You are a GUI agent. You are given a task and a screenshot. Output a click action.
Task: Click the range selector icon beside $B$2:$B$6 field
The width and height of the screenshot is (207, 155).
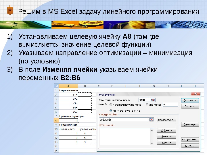pos(152,119)
